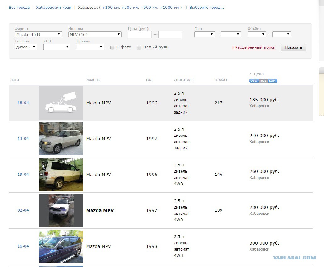Expand search radius to +1000 км
Image resolution: width=324 pixels, height=267 pixels.
click(169, 8)
